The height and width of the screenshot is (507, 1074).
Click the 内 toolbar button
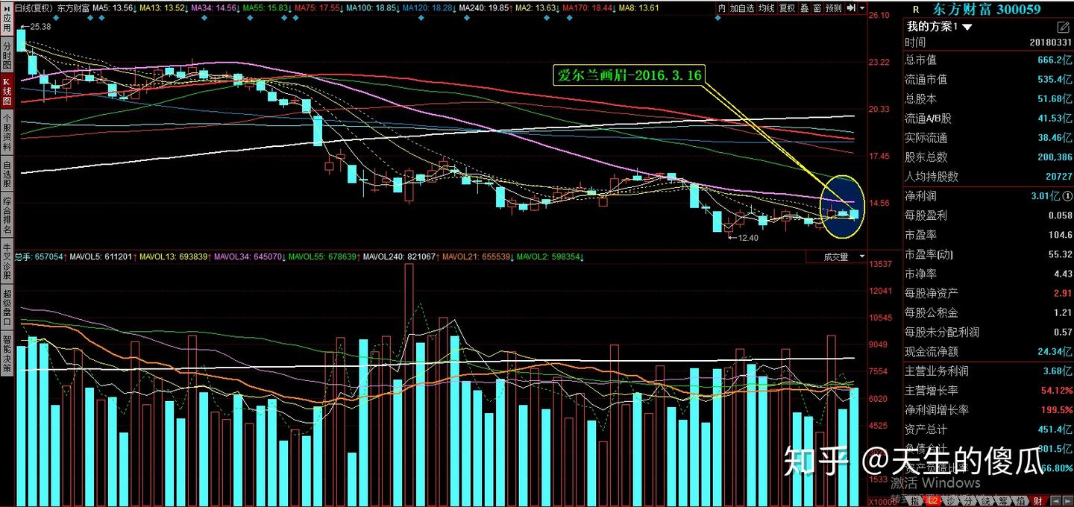(x=721, y=7)
